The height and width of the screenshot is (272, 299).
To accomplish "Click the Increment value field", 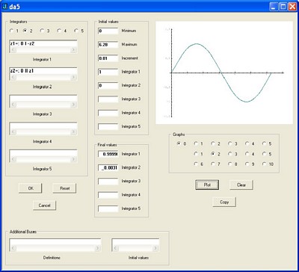I will coord(108,58).
